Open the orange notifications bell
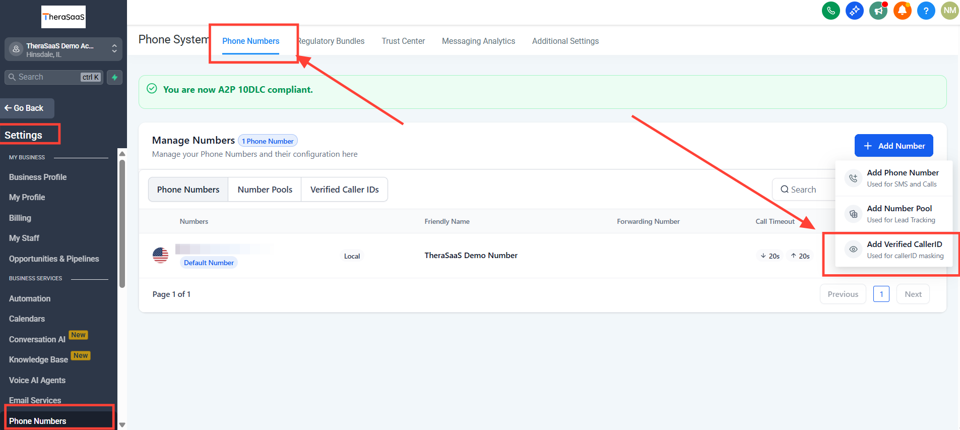The height and width of the screenshot is (430, 960). click(902, 10)
